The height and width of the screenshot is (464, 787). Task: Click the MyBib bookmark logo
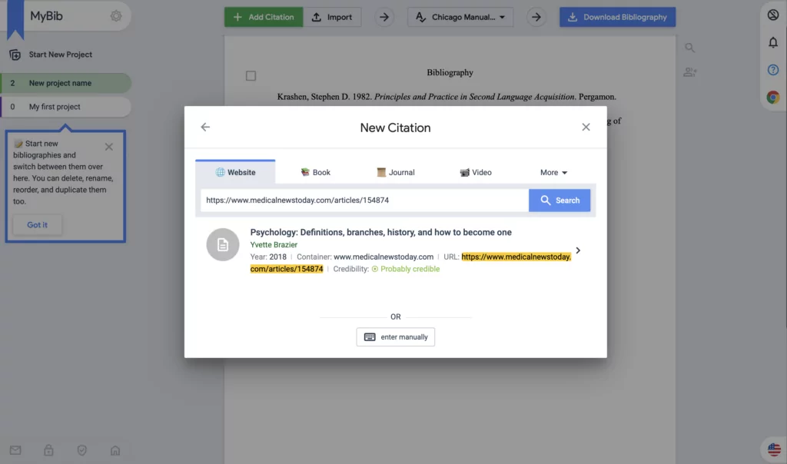(15, 19)
